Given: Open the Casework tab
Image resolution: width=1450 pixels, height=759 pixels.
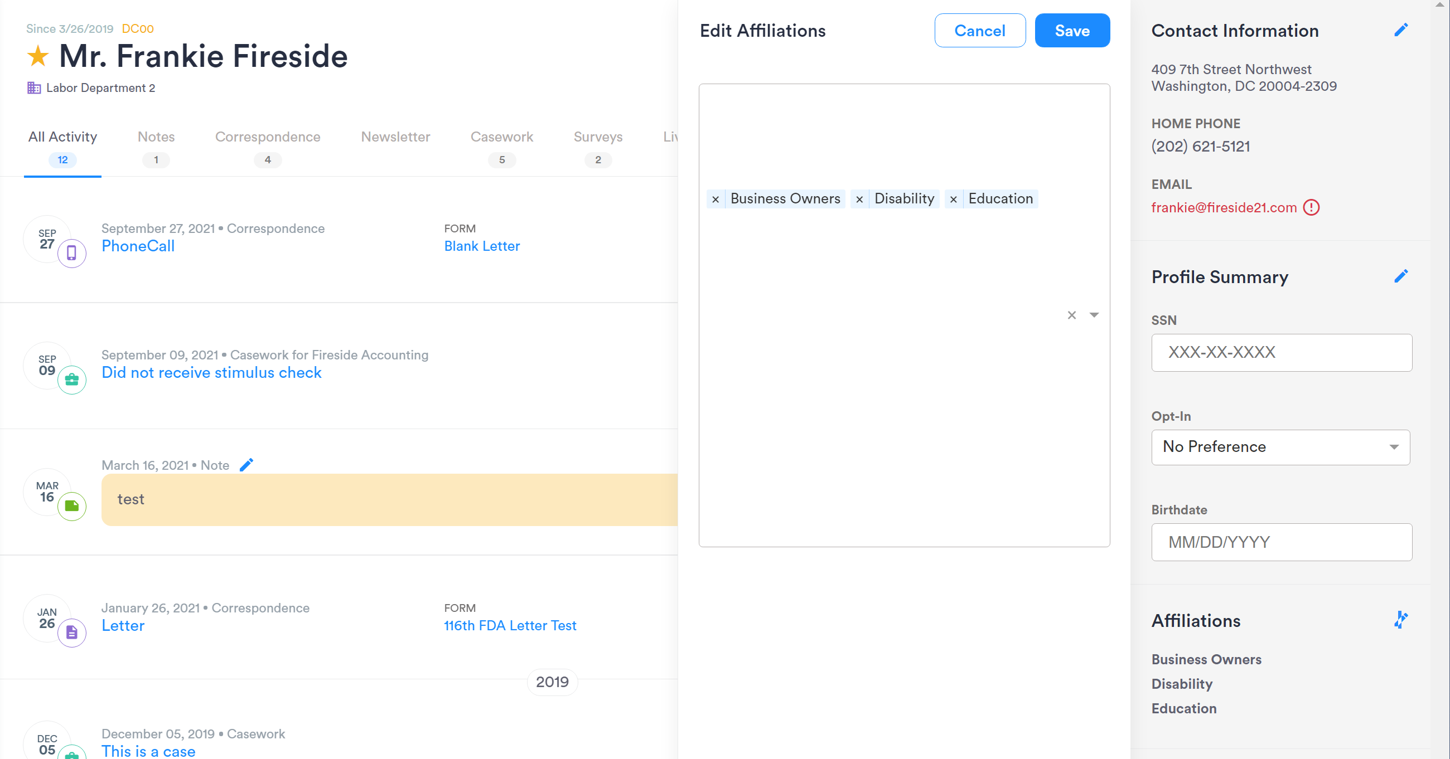Looking at the screenshot, I should [501, 137].
